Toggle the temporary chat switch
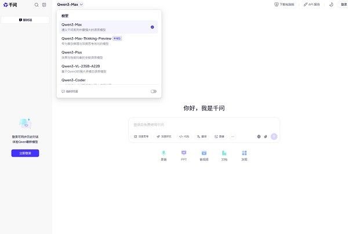 point(154,91)
